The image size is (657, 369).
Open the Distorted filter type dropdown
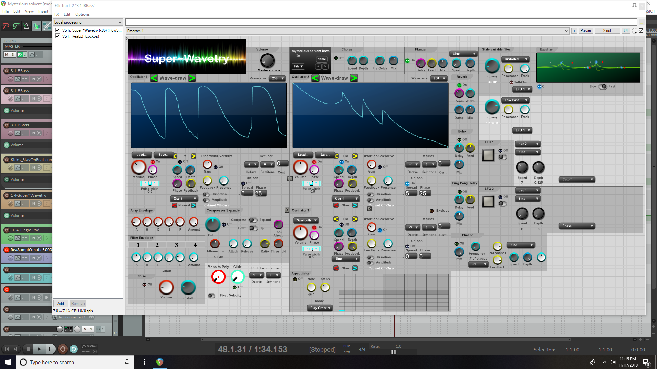tap(515, 59)
